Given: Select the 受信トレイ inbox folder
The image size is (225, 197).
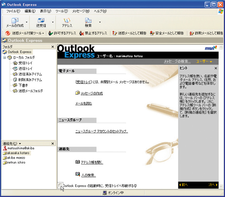Looking at the screenshot, I should pos(25,63).
